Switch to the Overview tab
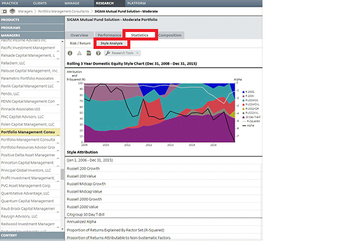356x243 pixels. tap(80, 35)
